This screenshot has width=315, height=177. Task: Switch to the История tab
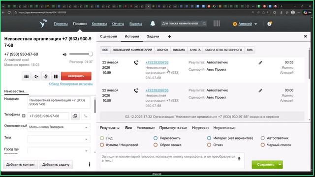click(x=132, y=36)
